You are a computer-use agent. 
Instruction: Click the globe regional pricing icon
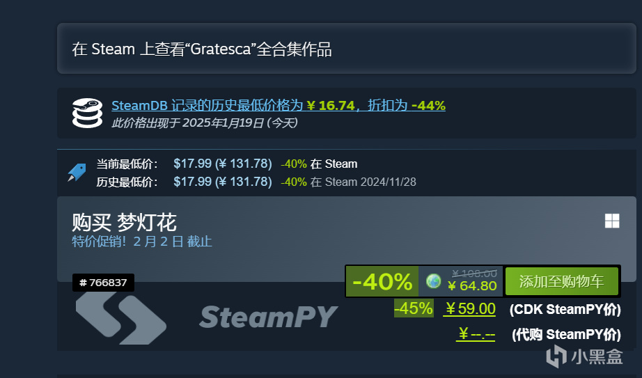click(433, 281)
